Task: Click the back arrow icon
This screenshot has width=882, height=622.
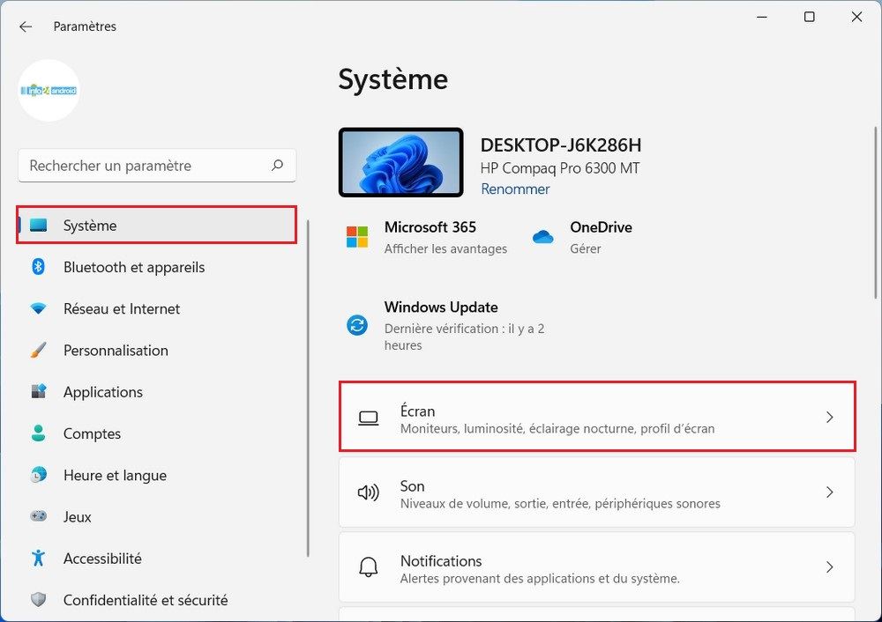Action: (x=26, y=26)
